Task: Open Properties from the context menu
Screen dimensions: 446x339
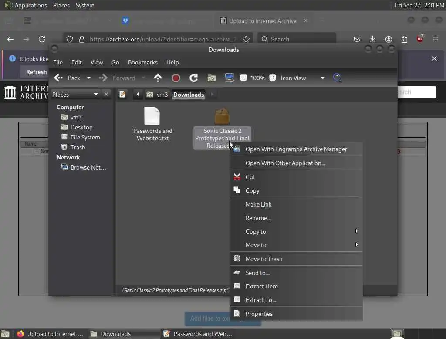Action: pos(296,314)
